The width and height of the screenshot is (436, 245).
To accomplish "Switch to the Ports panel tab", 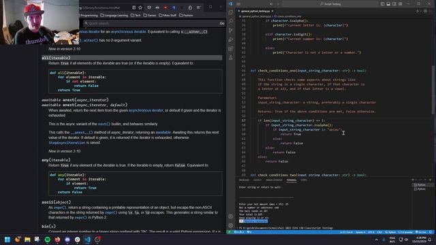I will point(304,180).
